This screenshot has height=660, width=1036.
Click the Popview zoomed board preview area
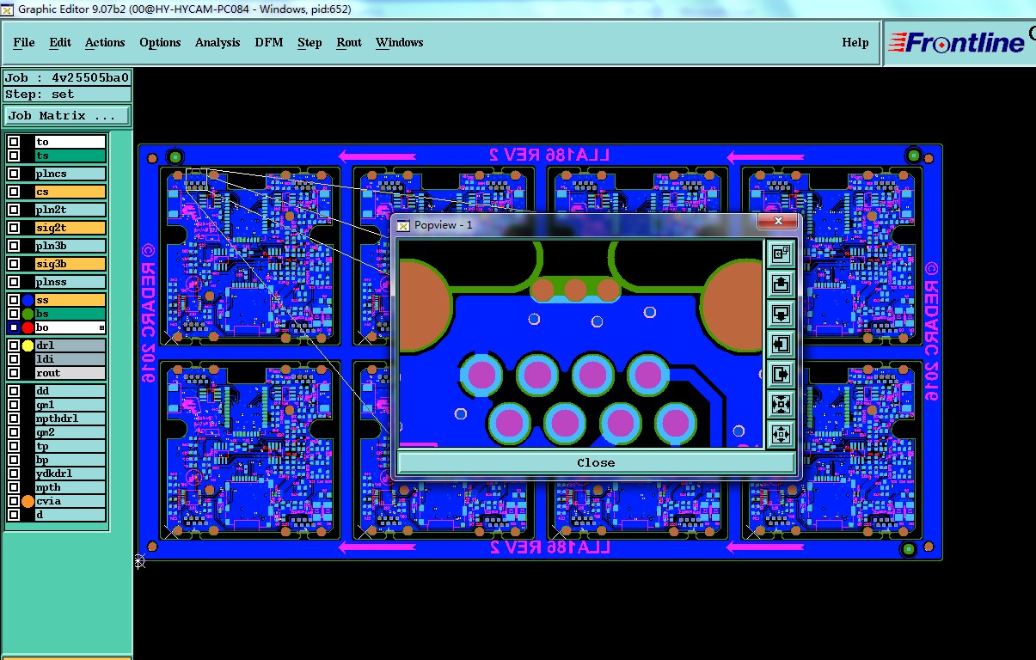pyautogui.click(x=580, y=344)
